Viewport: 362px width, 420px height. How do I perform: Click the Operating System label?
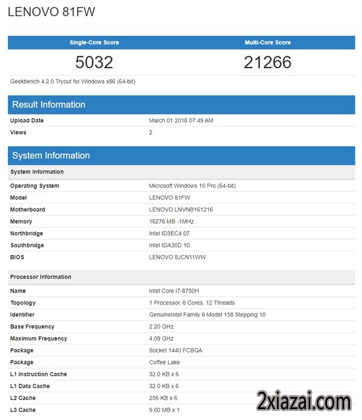34,186
